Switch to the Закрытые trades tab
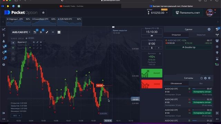 [201, 35]
